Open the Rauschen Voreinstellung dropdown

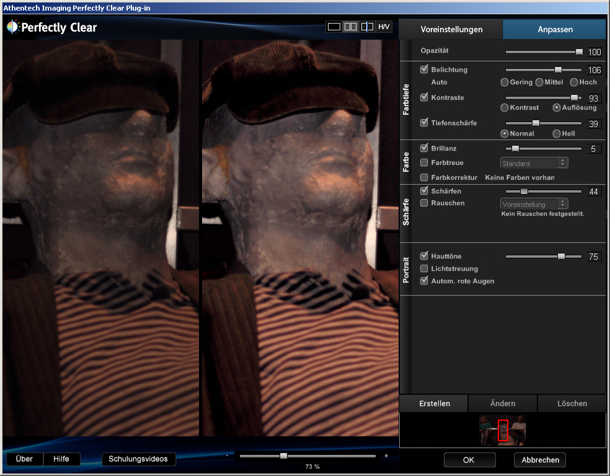pos(534,204)
